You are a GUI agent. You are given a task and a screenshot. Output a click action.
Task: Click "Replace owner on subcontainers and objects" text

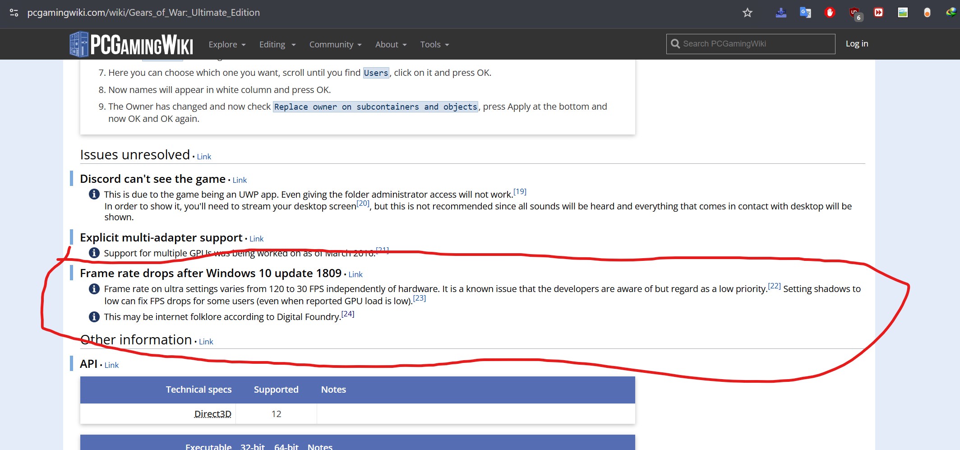point(376,107)
